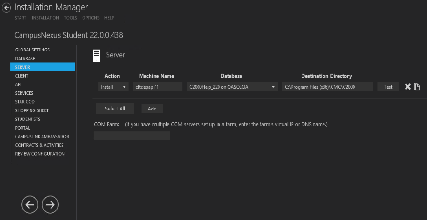Open the START menu
427x220 pixels.
pyautogui.click(x=21, y=18)
